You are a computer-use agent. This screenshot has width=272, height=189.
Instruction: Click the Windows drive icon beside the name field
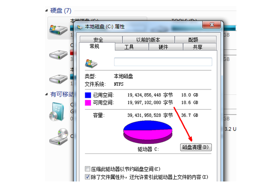tap(91, 64)
